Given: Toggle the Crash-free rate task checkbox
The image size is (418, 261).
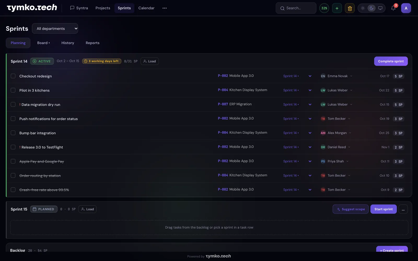Looking at the screenshot, I should (x=13, y=190).
